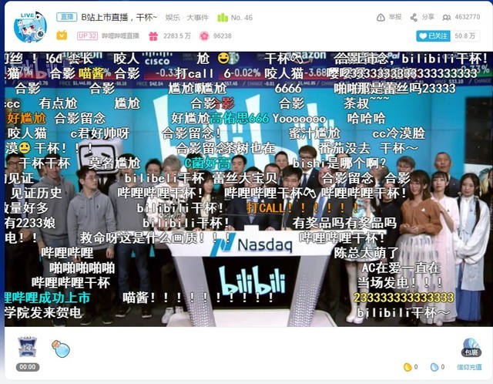Click the 00:00 chest countdown timer
This screenshot has height=384, width=493.
pos(28,367)
